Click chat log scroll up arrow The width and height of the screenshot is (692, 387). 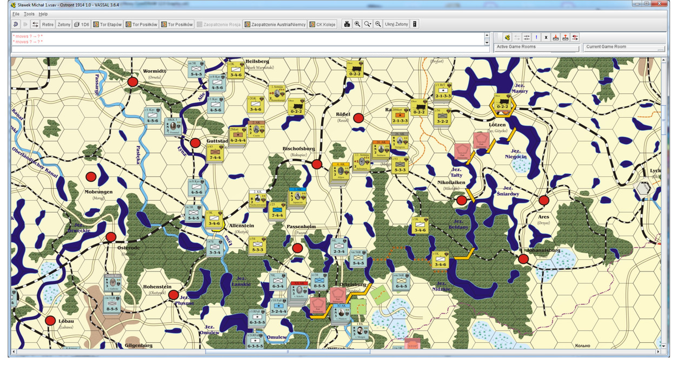point(487,36)
